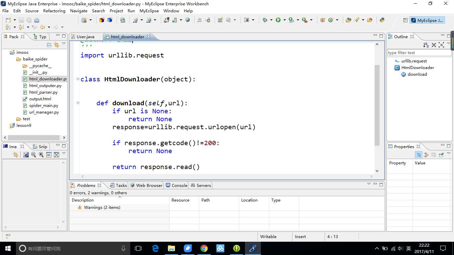
Task: Select html_parser.py in Package Explorer
Action: pos(43,92)
